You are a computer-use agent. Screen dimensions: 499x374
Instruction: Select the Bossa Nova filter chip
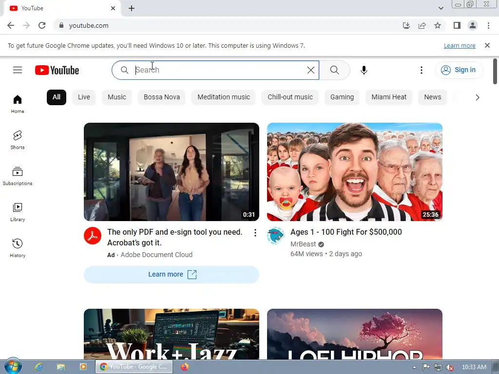tap(162, 97)
